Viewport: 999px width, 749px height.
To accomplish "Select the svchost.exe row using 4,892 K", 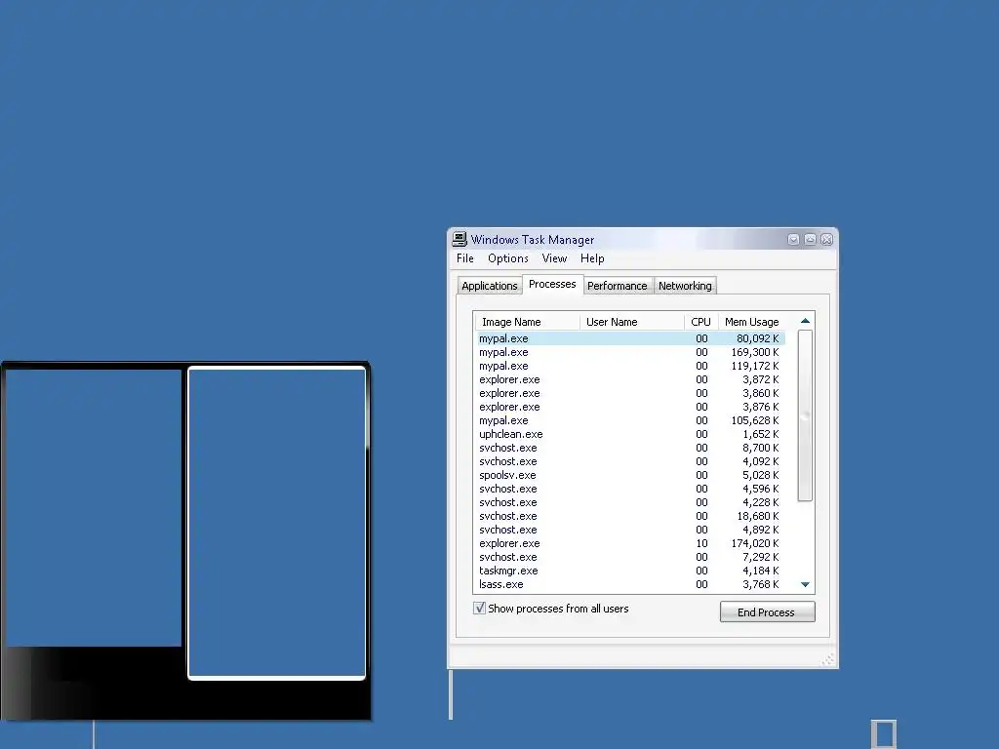I will (631, 530).
